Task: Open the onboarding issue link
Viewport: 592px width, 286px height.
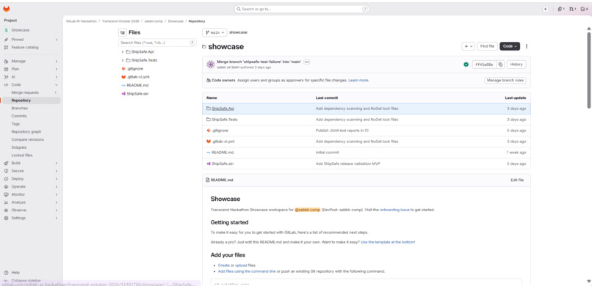Action: tap(394, 210)
